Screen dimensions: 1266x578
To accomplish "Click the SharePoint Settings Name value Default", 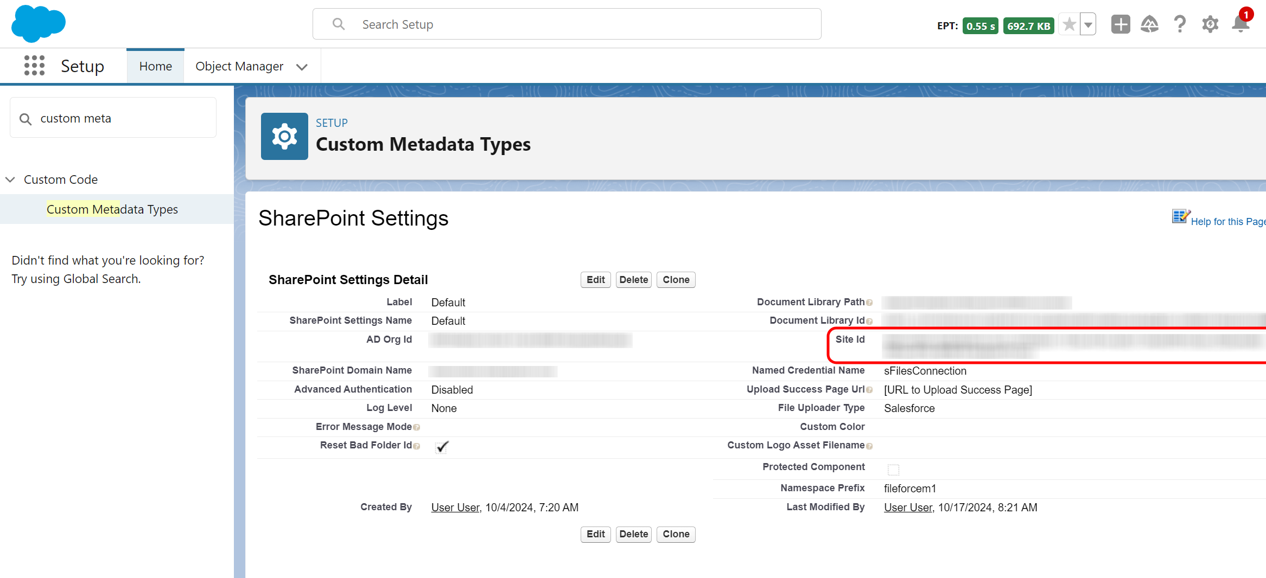I will click(x=448, y=321).
